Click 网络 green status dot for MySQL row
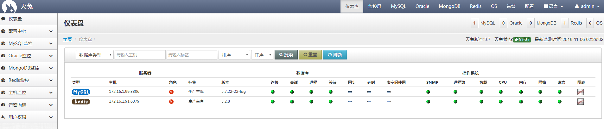The height and width of the screenshot is (129, 604). coord(540,92)
